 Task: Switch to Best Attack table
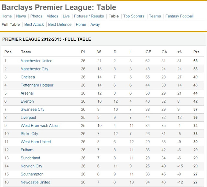pos(34,25)
